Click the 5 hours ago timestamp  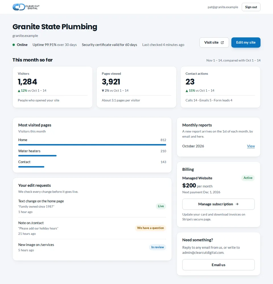tap(26, 250)
